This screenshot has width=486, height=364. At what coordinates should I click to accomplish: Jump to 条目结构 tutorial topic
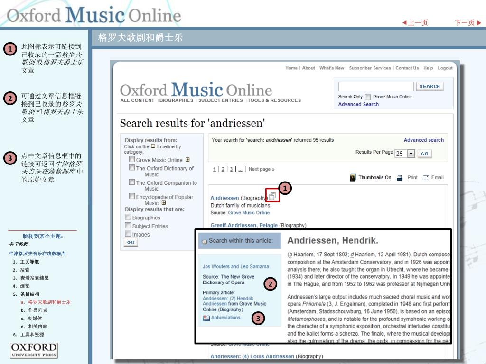pyautogui.click(x=29, y=294)
